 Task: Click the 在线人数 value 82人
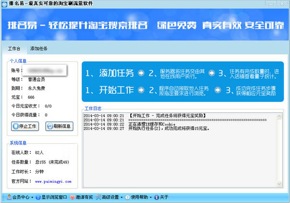(x=39, y=152)
